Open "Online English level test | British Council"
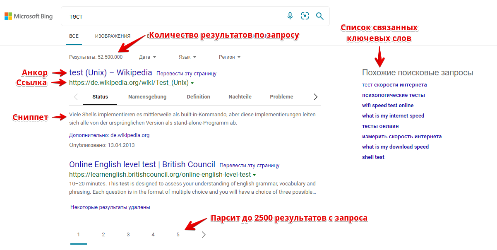This screenshot has height=250, width=497. coord(142,164)
